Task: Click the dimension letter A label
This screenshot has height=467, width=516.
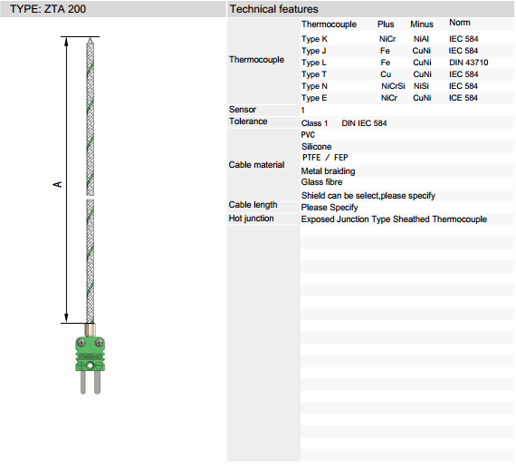Action: tap(58, 184)
